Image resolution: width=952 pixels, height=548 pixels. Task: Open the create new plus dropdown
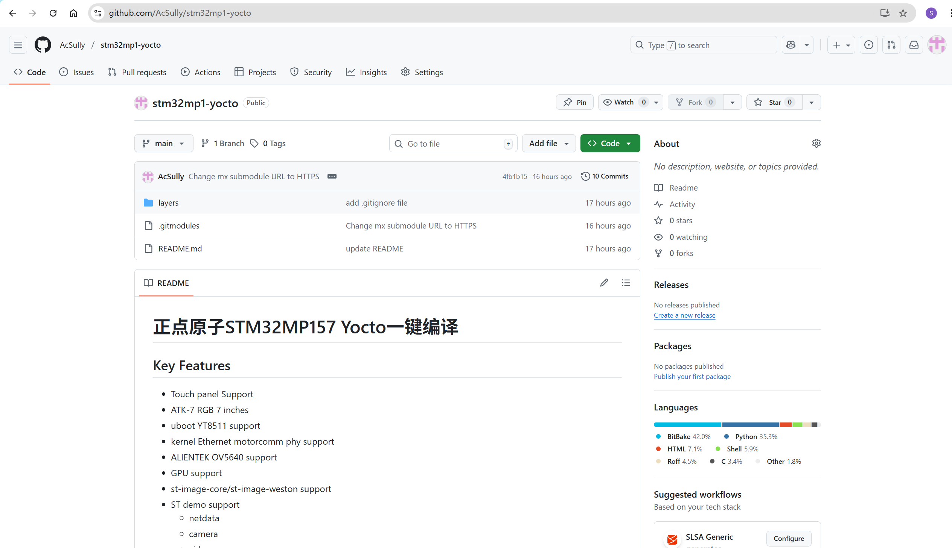click(x=841, y=45)
